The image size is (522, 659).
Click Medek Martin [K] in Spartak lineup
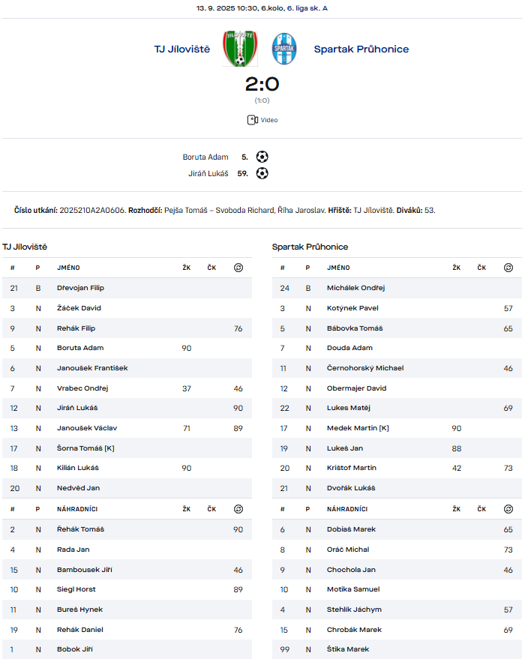pyautogui.click(x=358, y=428)
